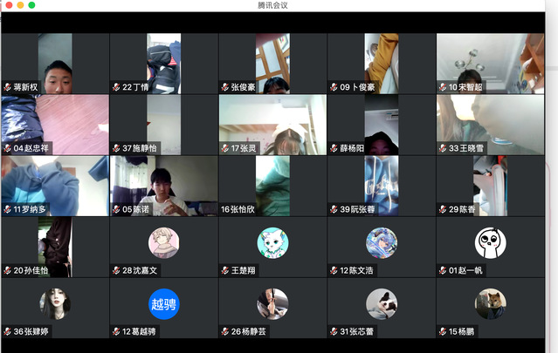Click the muted microphone icon next to 22丁情

click(116, 87)
